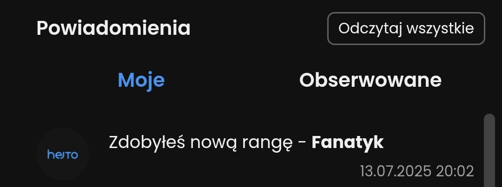Show my own notifications via Moje
The height and width of the screenshot is (187, 502).
point(141,80)
